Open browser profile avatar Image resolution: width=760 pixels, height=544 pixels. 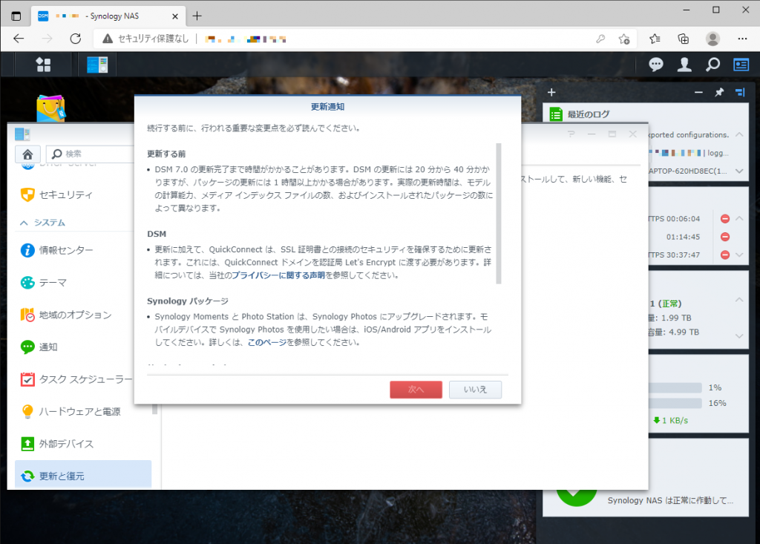pyautogui.click(x=712, y=39)
